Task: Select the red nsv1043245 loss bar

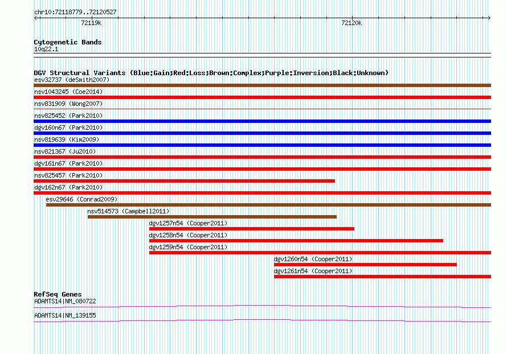Action: coord(262,97)
